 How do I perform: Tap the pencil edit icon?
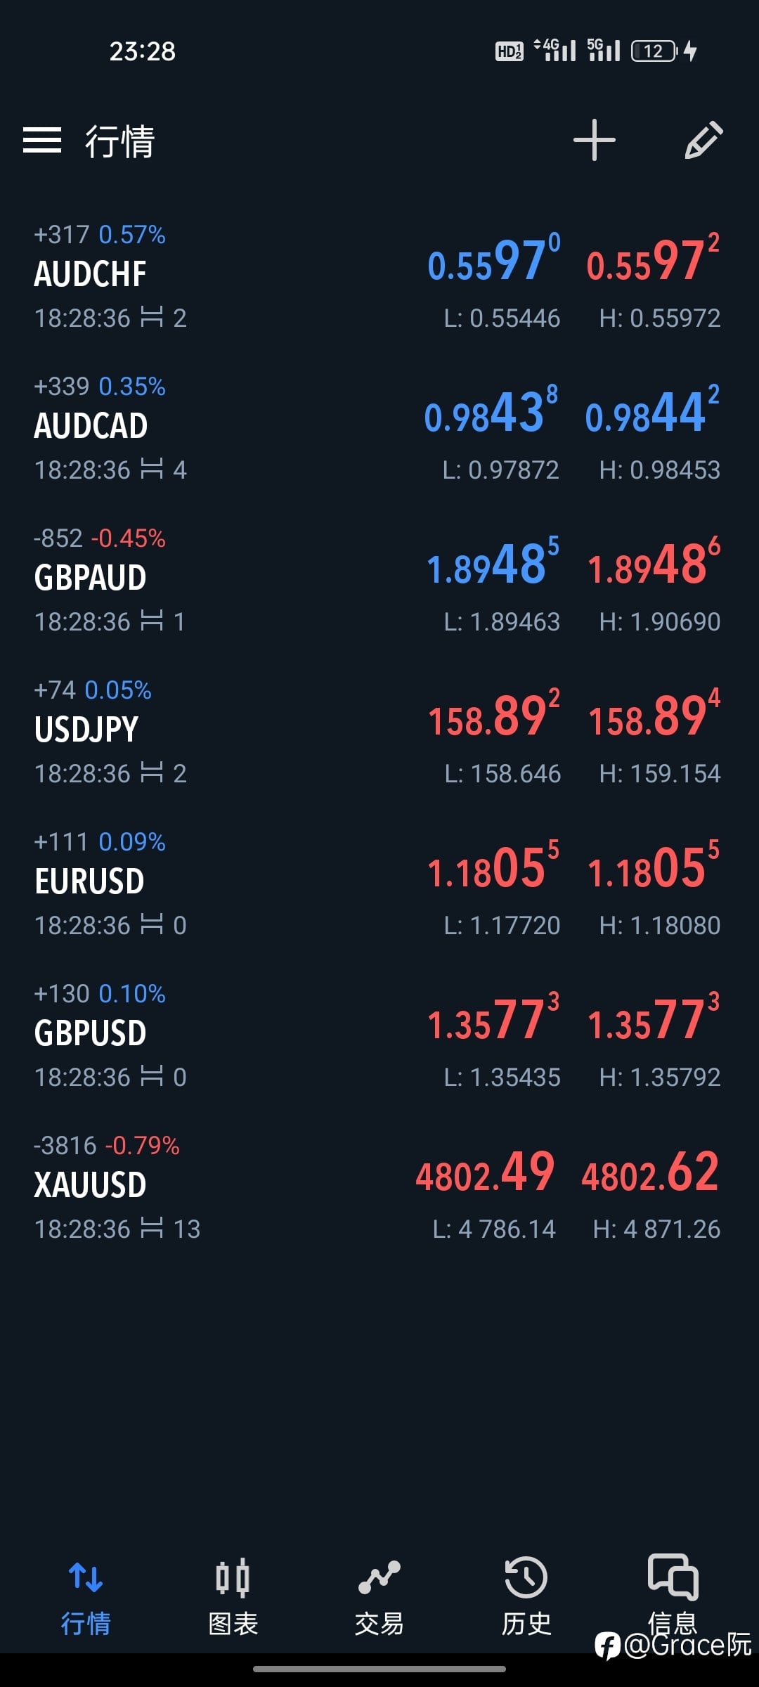tap(703, 140)
